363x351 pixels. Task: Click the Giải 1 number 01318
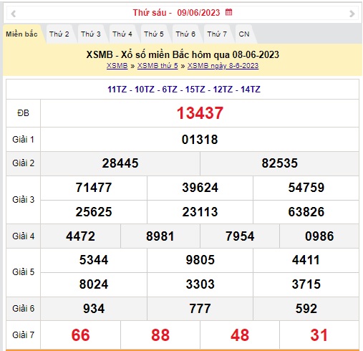click(200, 140)
